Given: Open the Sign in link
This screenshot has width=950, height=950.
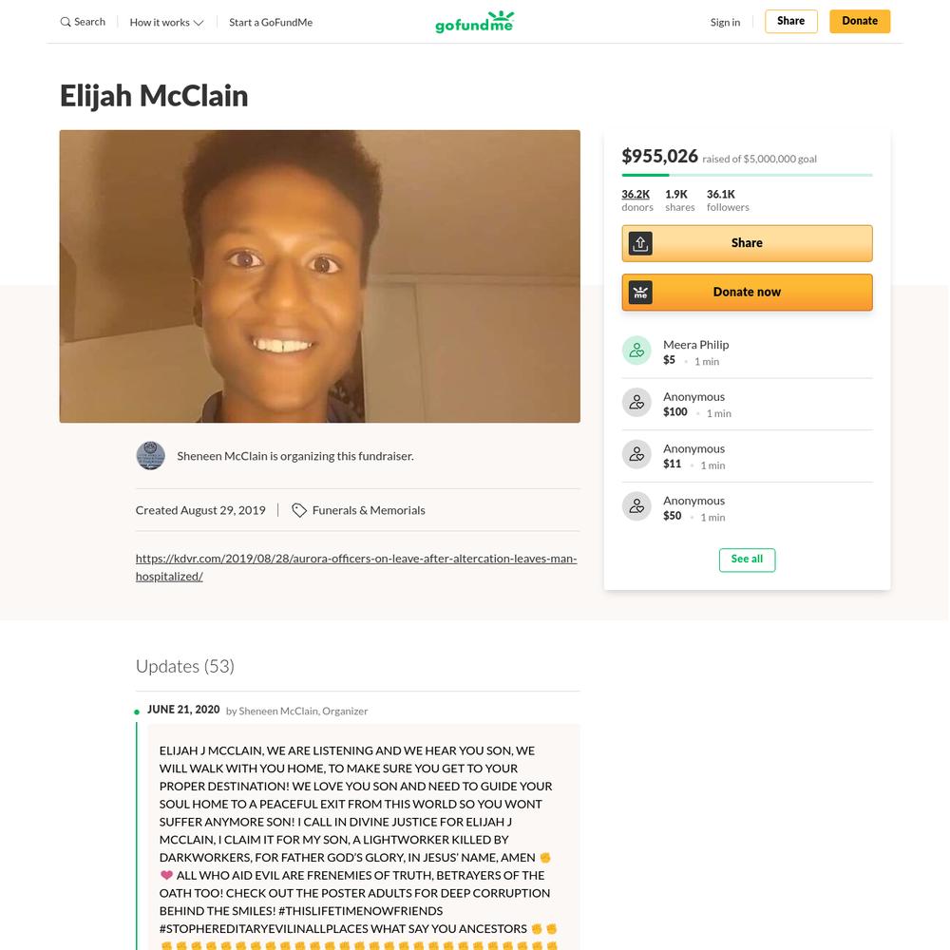Looking at the screenshot, I should pos(725,23).
